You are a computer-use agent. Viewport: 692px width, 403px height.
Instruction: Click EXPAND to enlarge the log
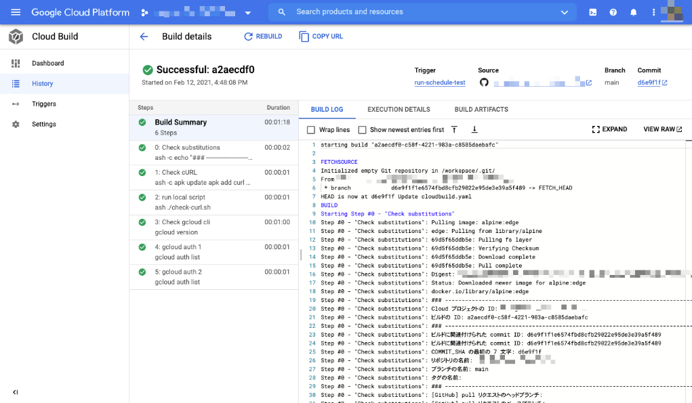(x=609, y=129)
